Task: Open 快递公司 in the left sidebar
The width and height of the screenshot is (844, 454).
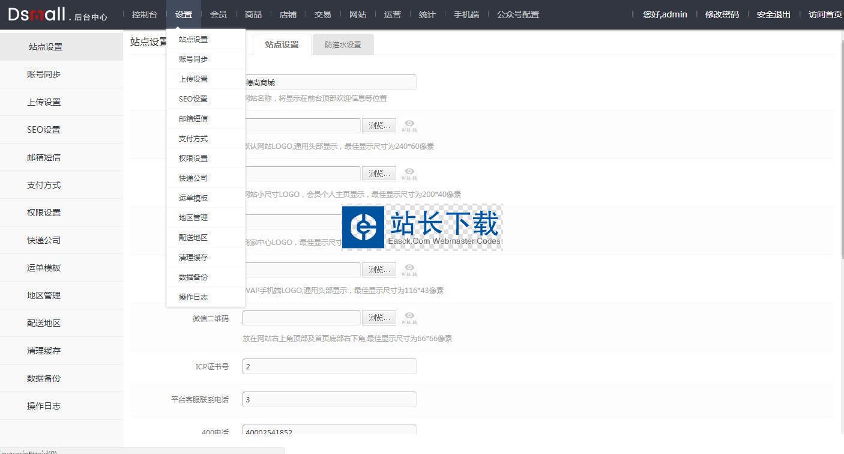Action: click(44, 240)
